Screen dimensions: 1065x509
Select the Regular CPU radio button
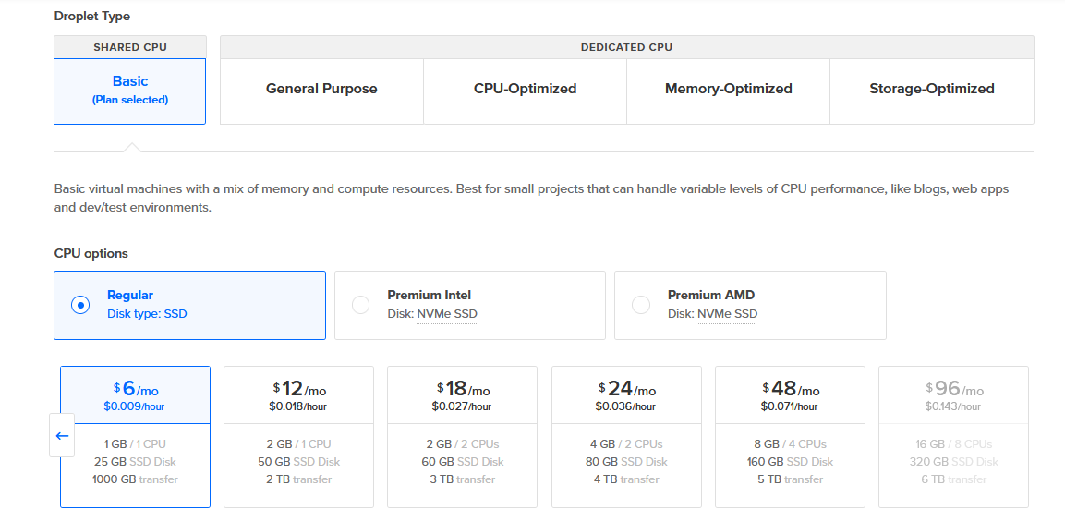point(80,305)
